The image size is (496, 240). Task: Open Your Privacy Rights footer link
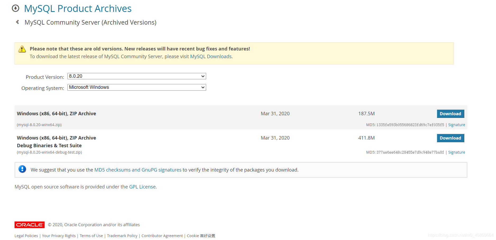tap(59, 236)
